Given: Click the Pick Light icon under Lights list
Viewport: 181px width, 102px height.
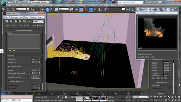Looking at the screenshot, I should (10, 50).
